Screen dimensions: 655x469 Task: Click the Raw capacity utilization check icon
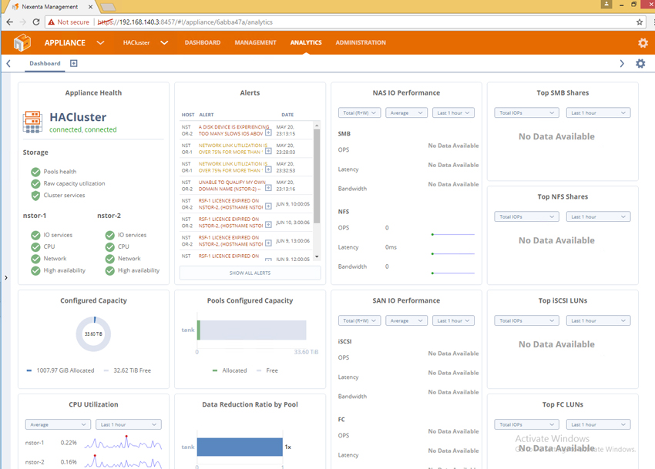(x=35, y=183)
